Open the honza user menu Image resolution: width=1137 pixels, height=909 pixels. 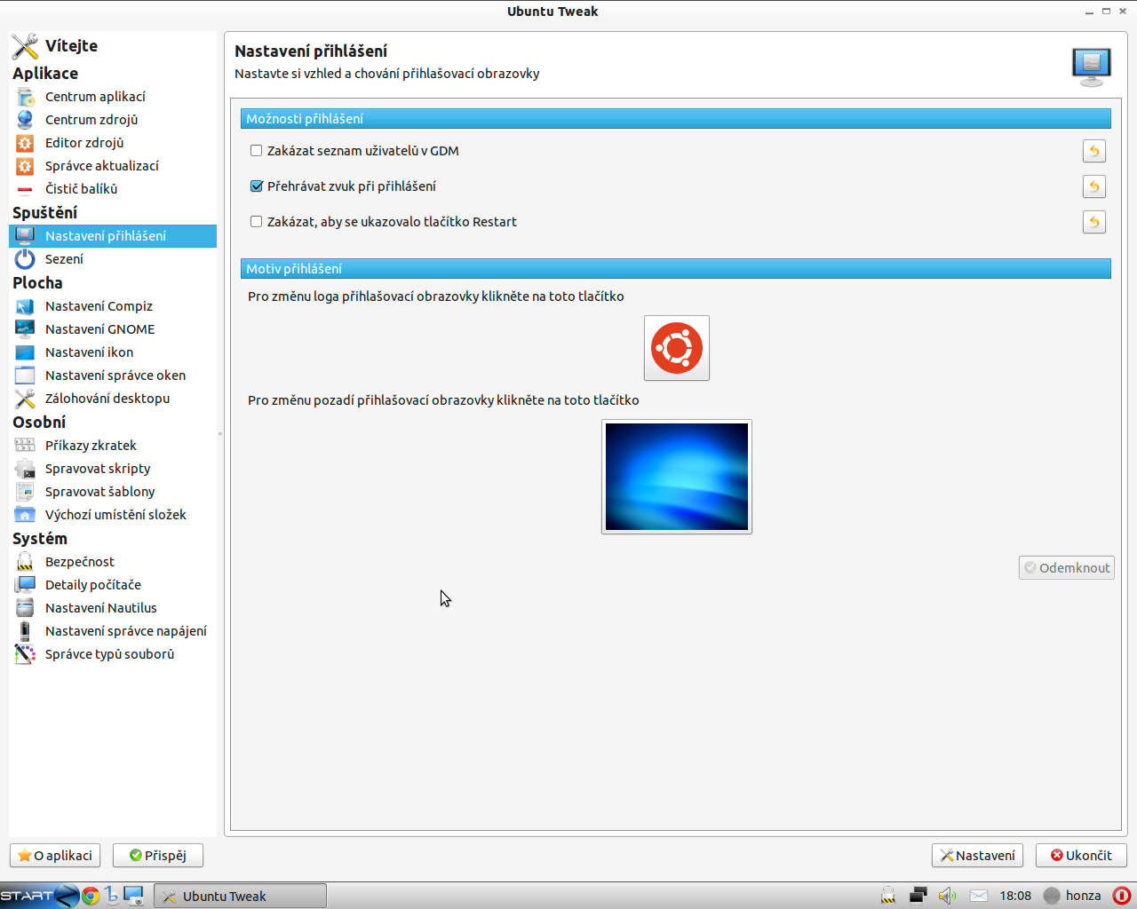[1072, 896]
